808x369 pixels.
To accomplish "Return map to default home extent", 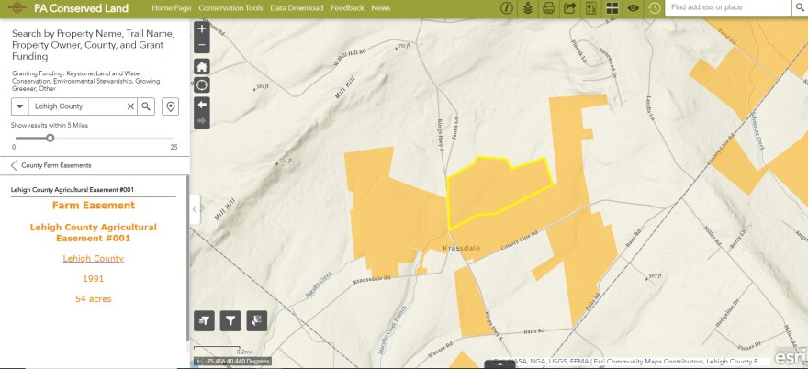I will pos(202,66).
